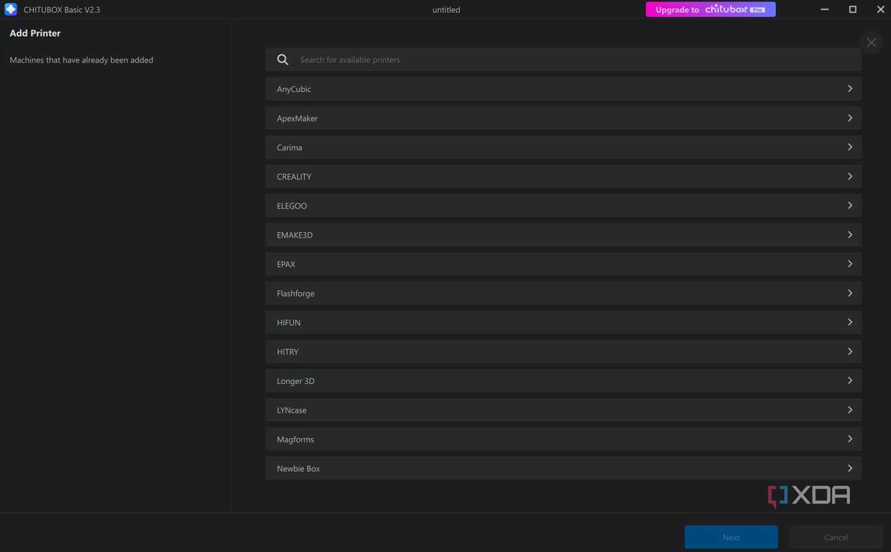Maximize the CHITUBOX window

point(852,9)
